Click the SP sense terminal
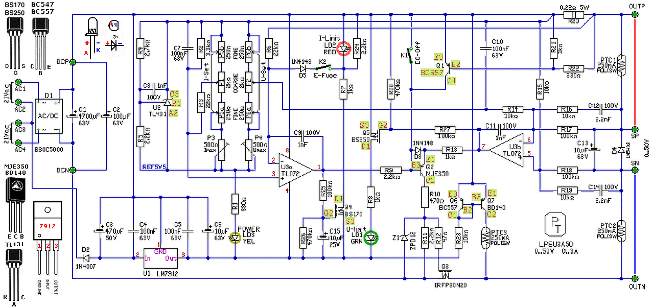654x308 pixels. (x=635, y=129)
